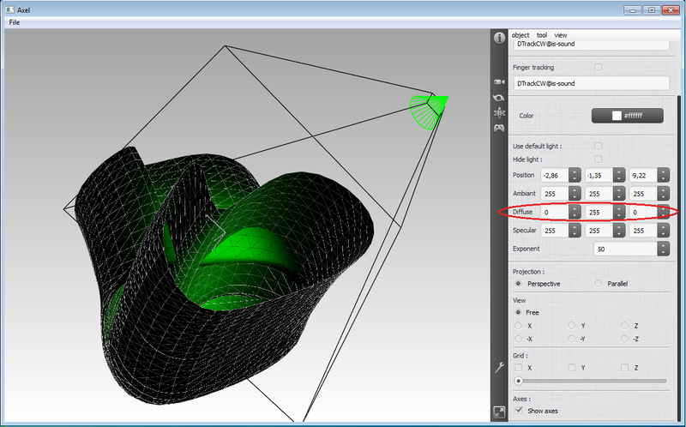Check the Use default light option
Viewport: 686px width, 427px height.
[598, 146]
